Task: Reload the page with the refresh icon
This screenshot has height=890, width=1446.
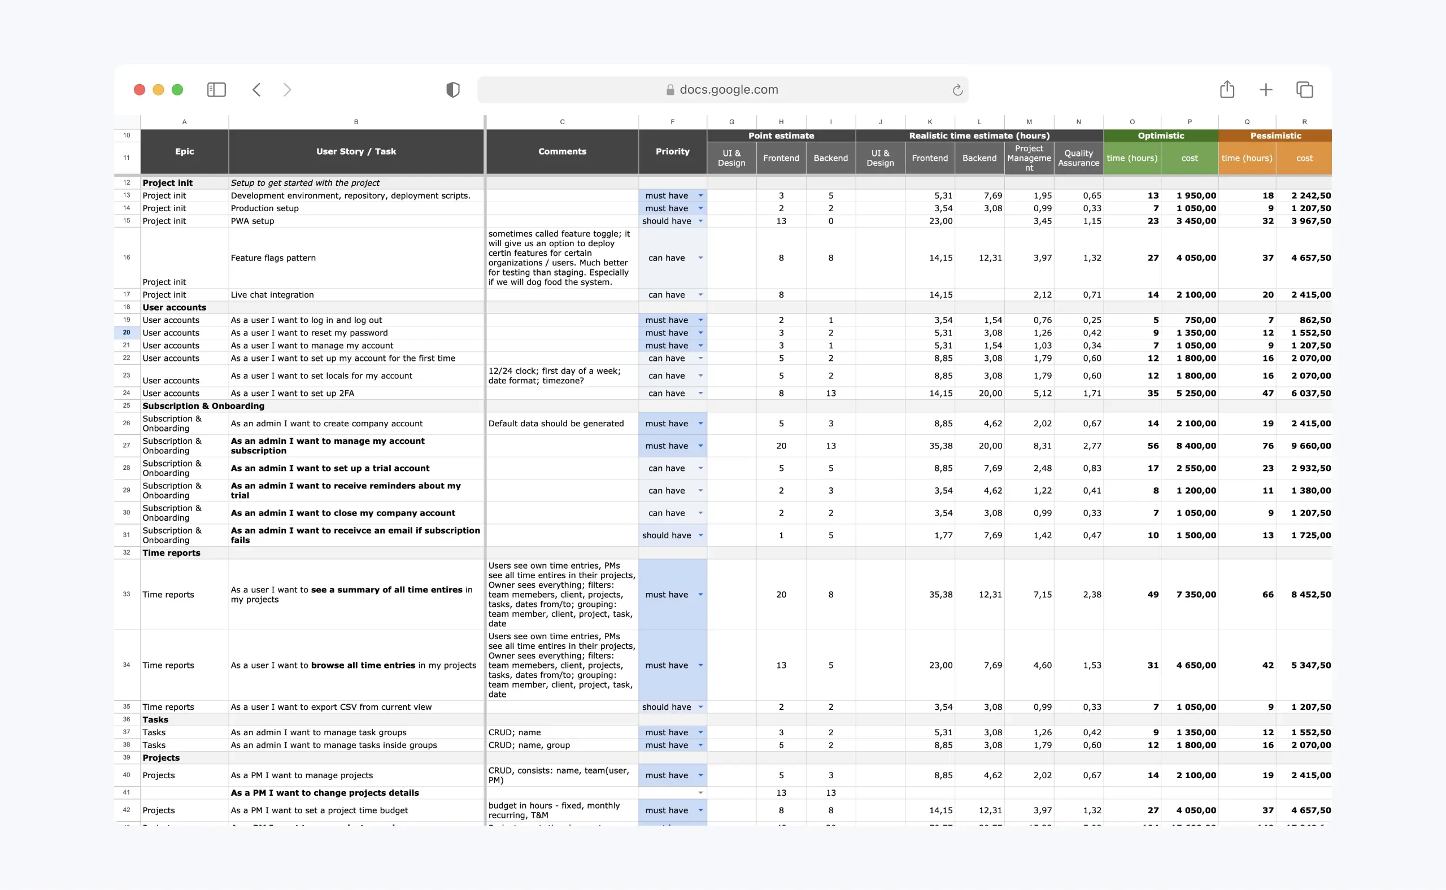Action: [957, 89]
